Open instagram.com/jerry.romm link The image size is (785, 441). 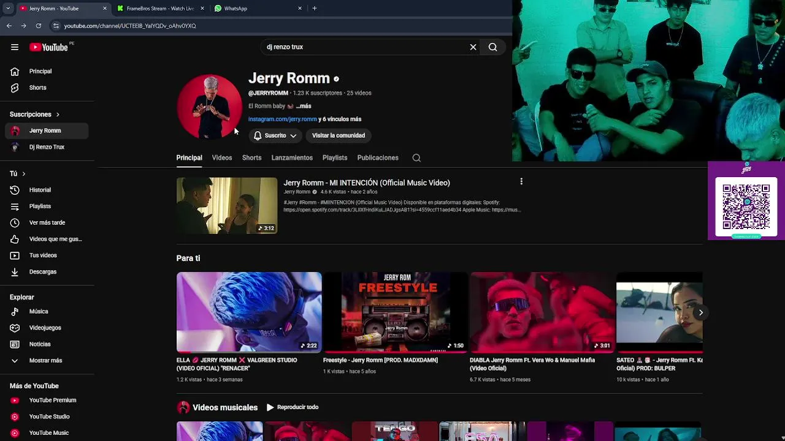[x=282, y=119]
